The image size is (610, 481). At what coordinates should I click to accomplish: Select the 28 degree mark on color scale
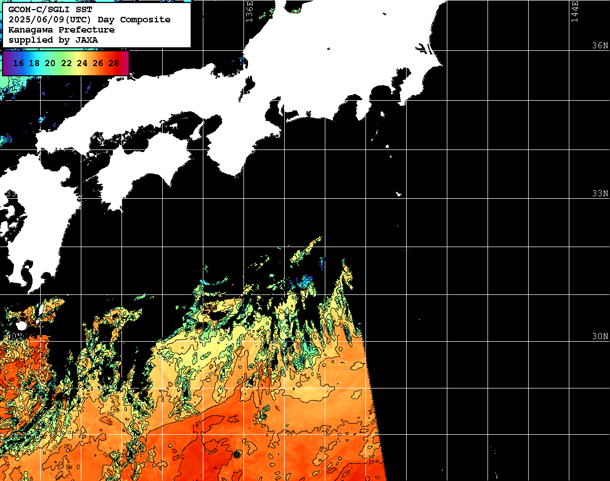pyautogui.click(x=114, y=63)
